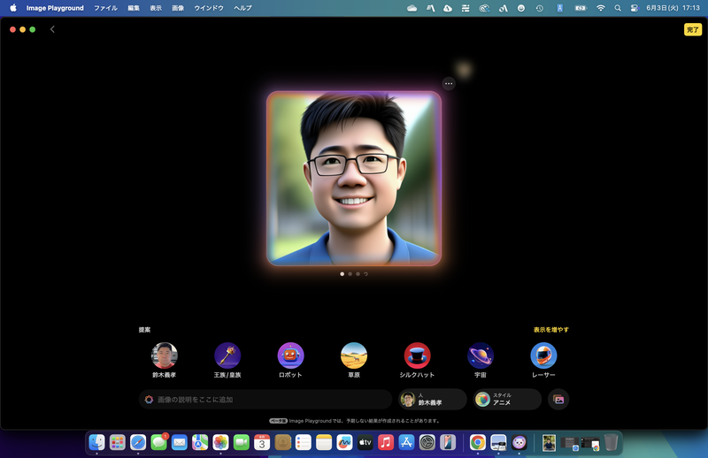Image resolution: width=708 pixels, height=458 pixels.
Task: Click the photo picker button
Action: click(x=558, y=400)
